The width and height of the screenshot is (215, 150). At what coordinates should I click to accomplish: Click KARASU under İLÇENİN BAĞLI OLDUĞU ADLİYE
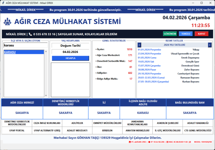point(143,113)
